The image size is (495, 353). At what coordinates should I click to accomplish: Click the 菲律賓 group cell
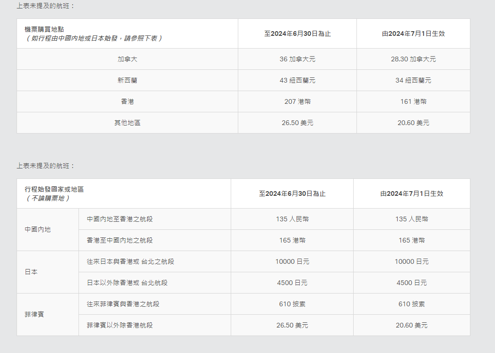34,314
